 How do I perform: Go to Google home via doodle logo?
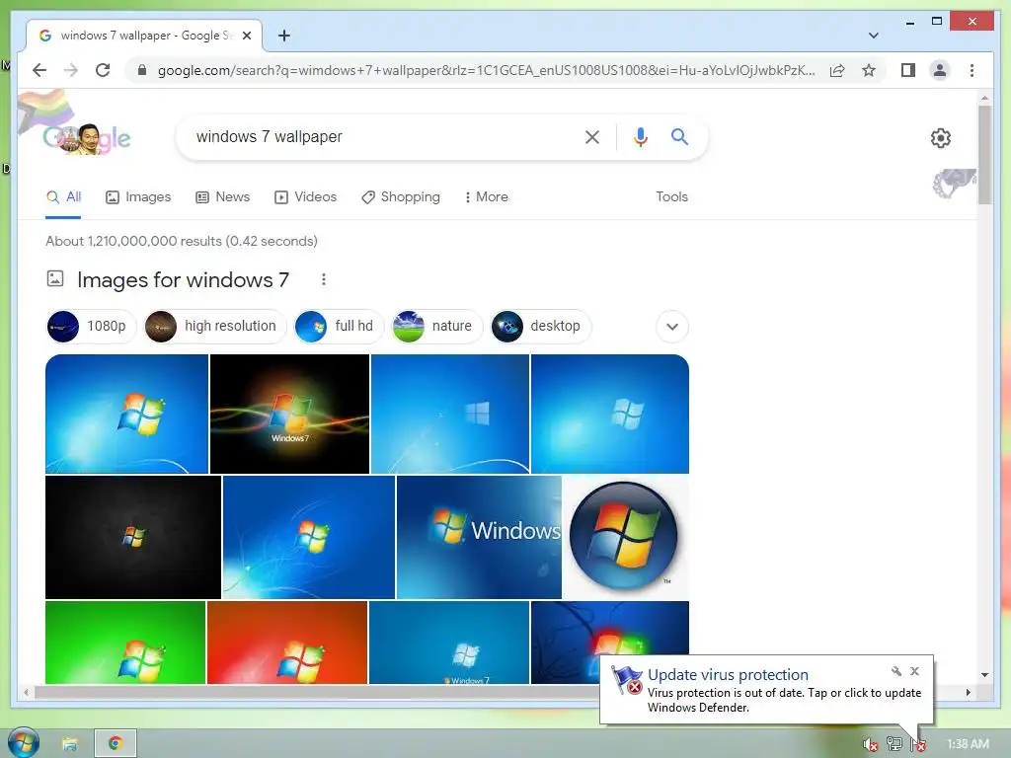click(x=87, y=137)
